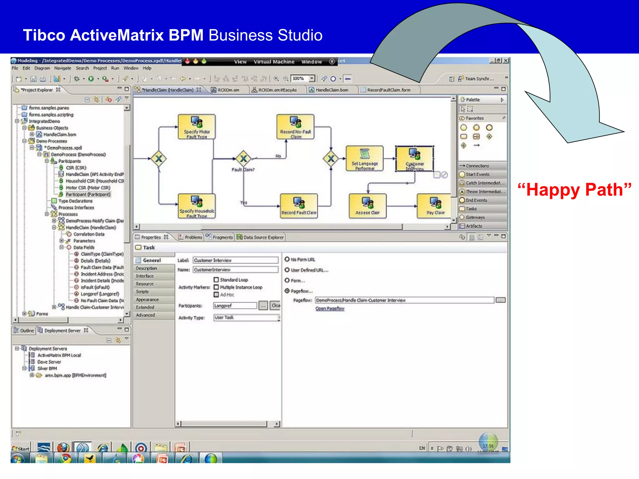The width and height of the screenshot is (639, 479).
Task: Click the Windows Start orb
Action: (17, 458)
